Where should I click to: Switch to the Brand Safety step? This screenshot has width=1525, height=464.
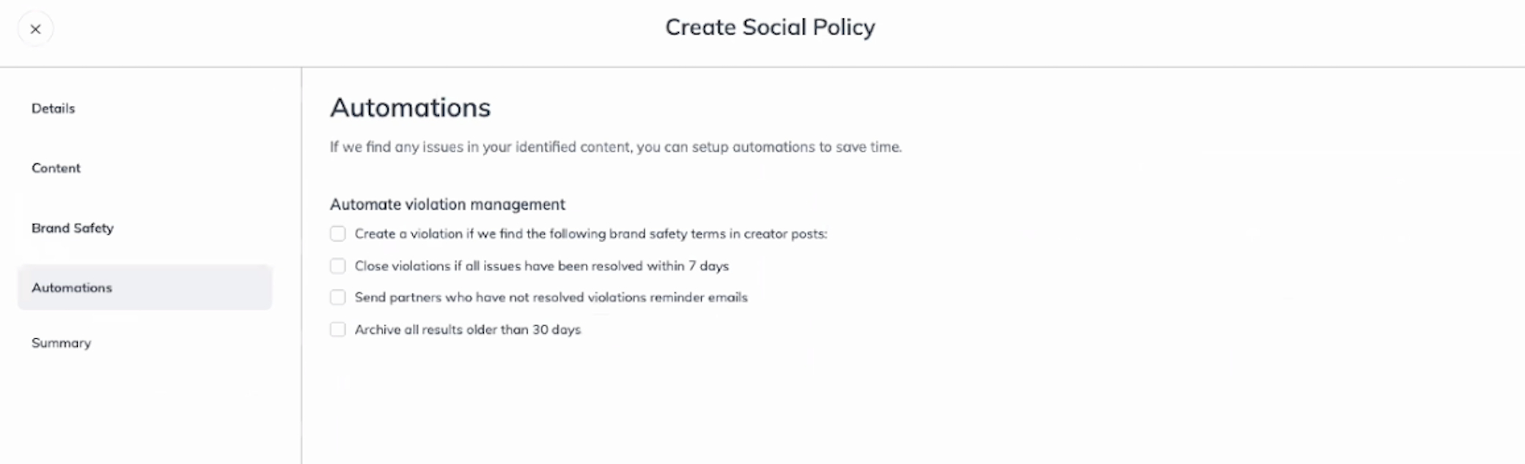(73, 228)
